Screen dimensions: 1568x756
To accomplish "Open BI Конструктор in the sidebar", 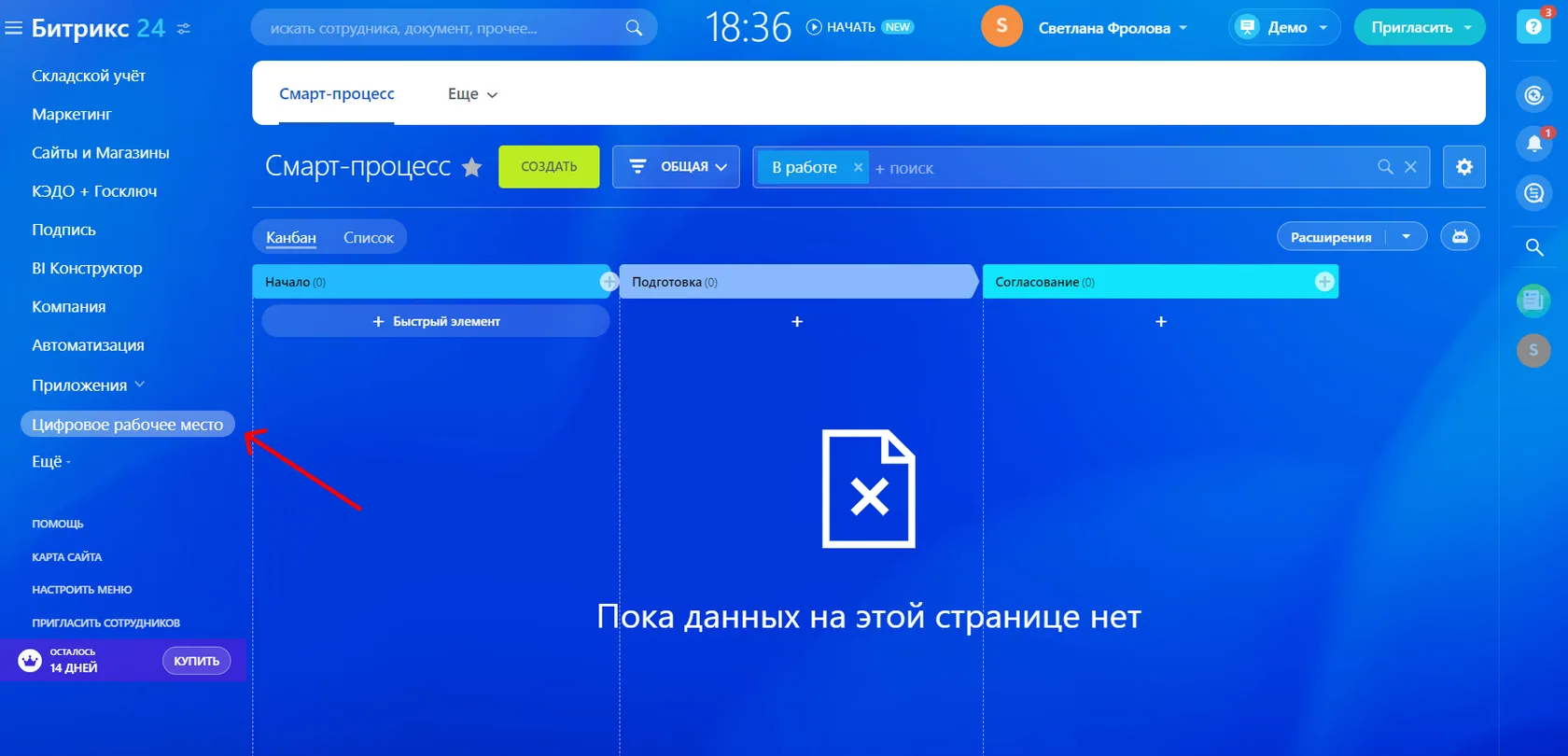I will click(x=87, y=268).
